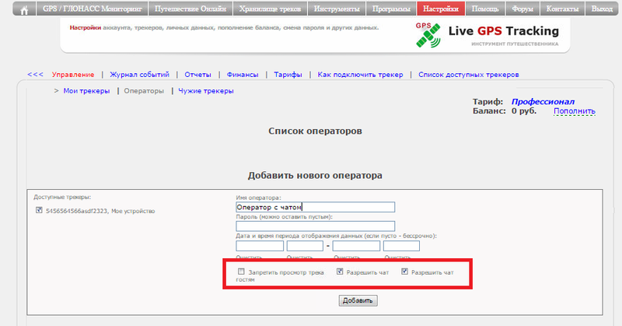This screenshot has width=622, height=326.
Task: Uncheck the first Разрешить чат checkbox
Action: click(x=340, y=272)
